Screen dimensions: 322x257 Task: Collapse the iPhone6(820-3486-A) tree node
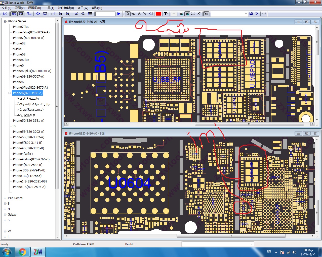tap(10, 93)
